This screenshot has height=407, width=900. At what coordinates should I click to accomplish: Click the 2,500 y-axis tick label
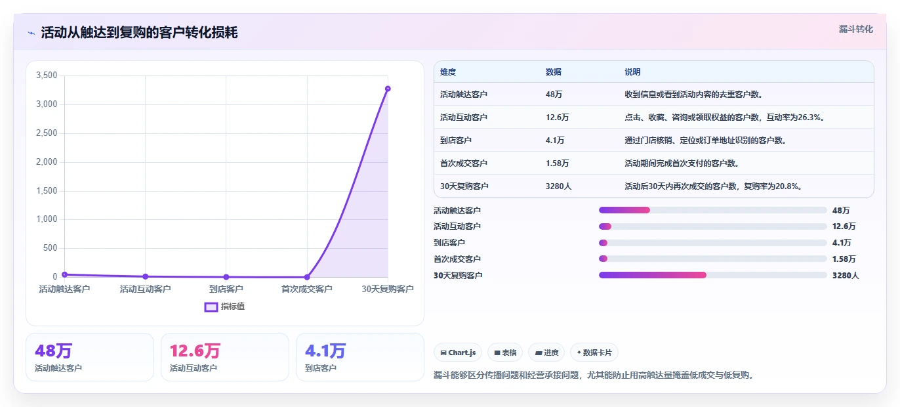coord(47,133)
